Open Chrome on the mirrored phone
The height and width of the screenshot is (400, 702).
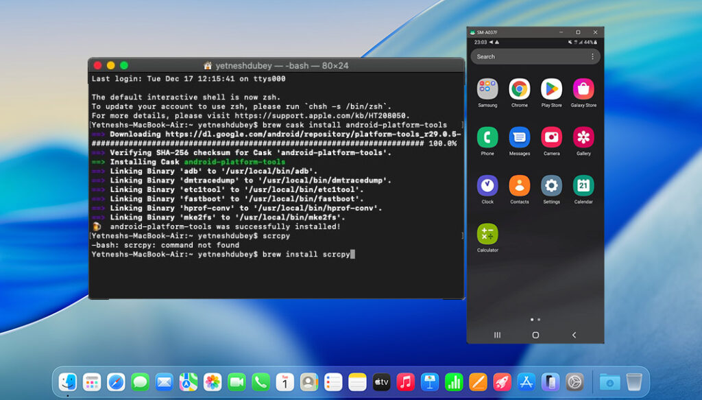520,89
